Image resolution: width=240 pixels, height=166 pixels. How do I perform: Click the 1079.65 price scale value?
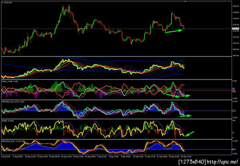(235, 55)
